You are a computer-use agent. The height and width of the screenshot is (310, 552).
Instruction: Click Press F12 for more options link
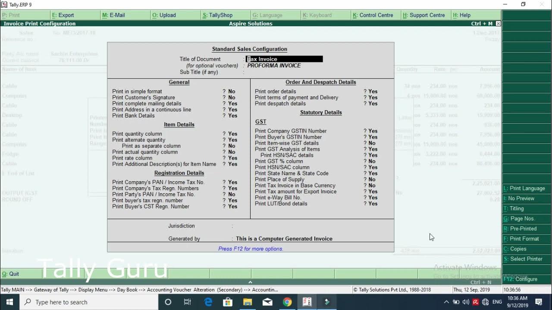pyautogui.click(x=251, y=249)
